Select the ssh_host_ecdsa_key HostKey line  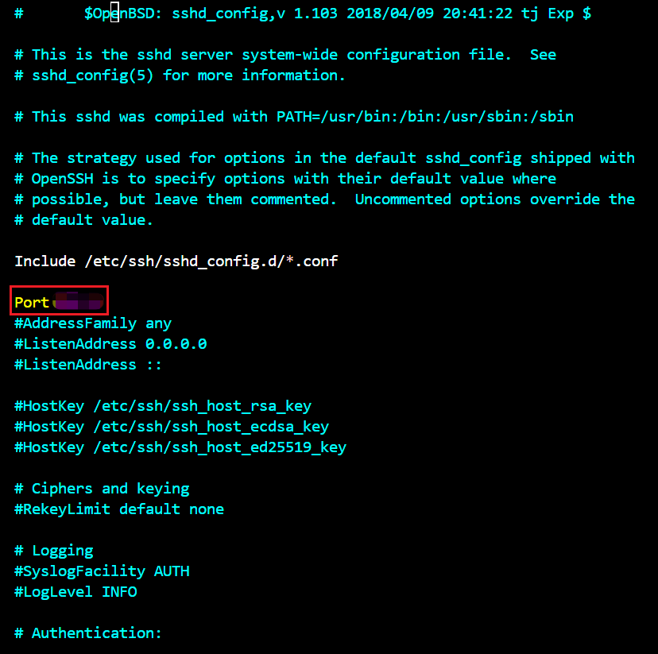(172, 427)
